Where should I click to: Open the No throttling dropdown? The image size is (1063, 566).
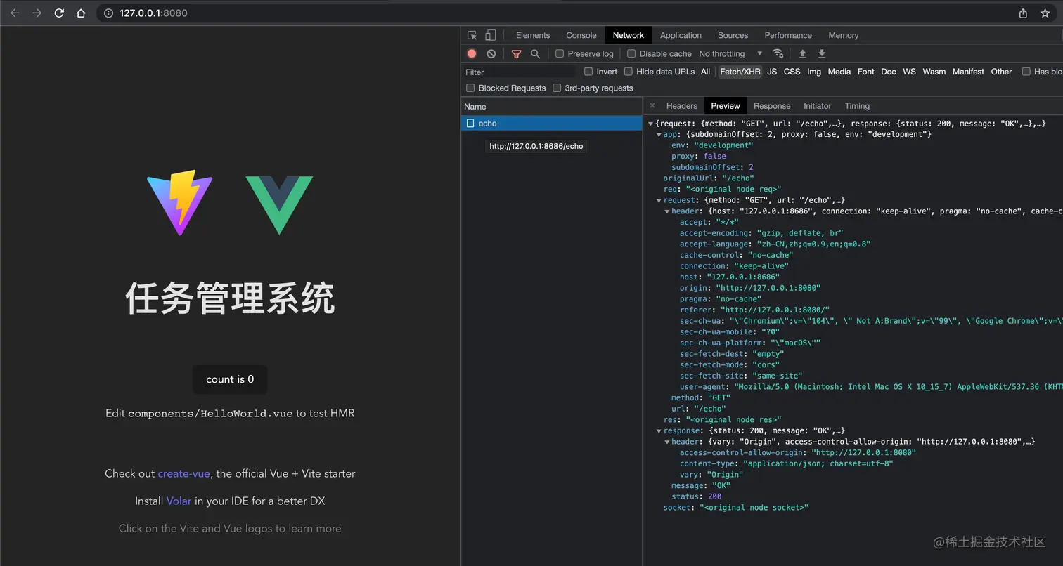(730, 53)
